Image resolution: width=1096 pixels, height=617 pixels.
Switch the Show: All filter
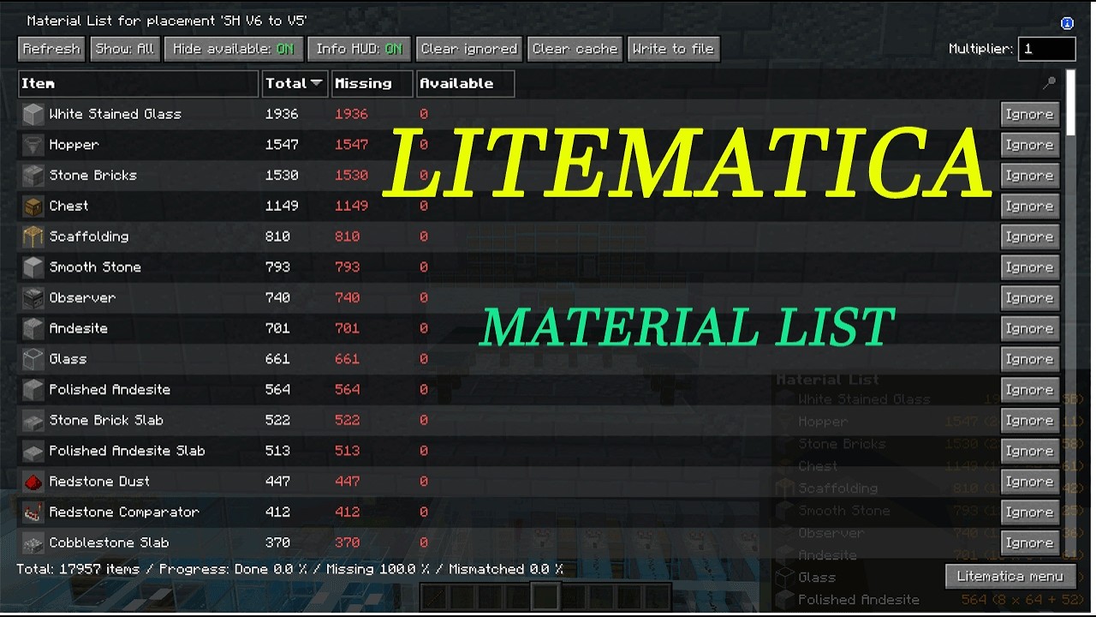(x=124, y=49)
